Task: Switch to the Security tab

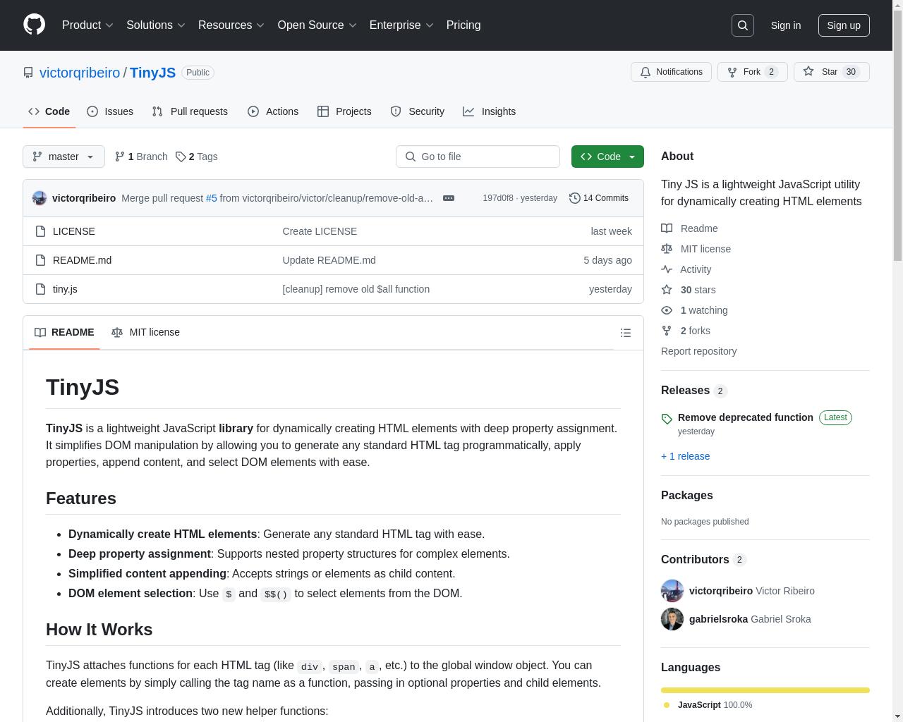Action: tap(418, 111)
